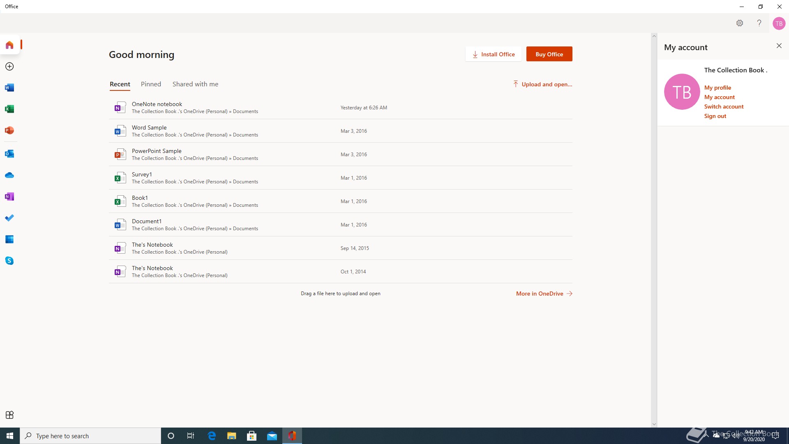The image size is (789, 444).
Task: Click the Document1 Word file icon
Action: tap(120, 224)
